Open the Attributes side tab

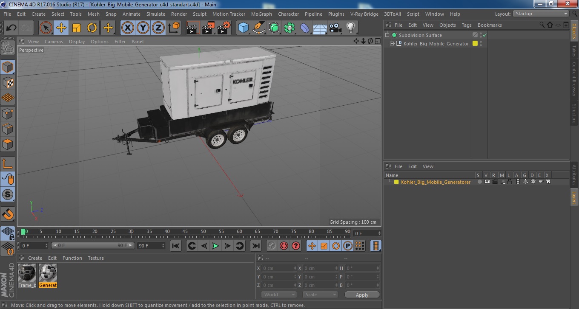click(574, 175)
